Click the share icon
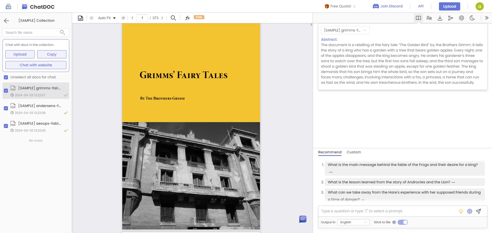This screenshot has width=492, height=233. click(x=450, y=18)
